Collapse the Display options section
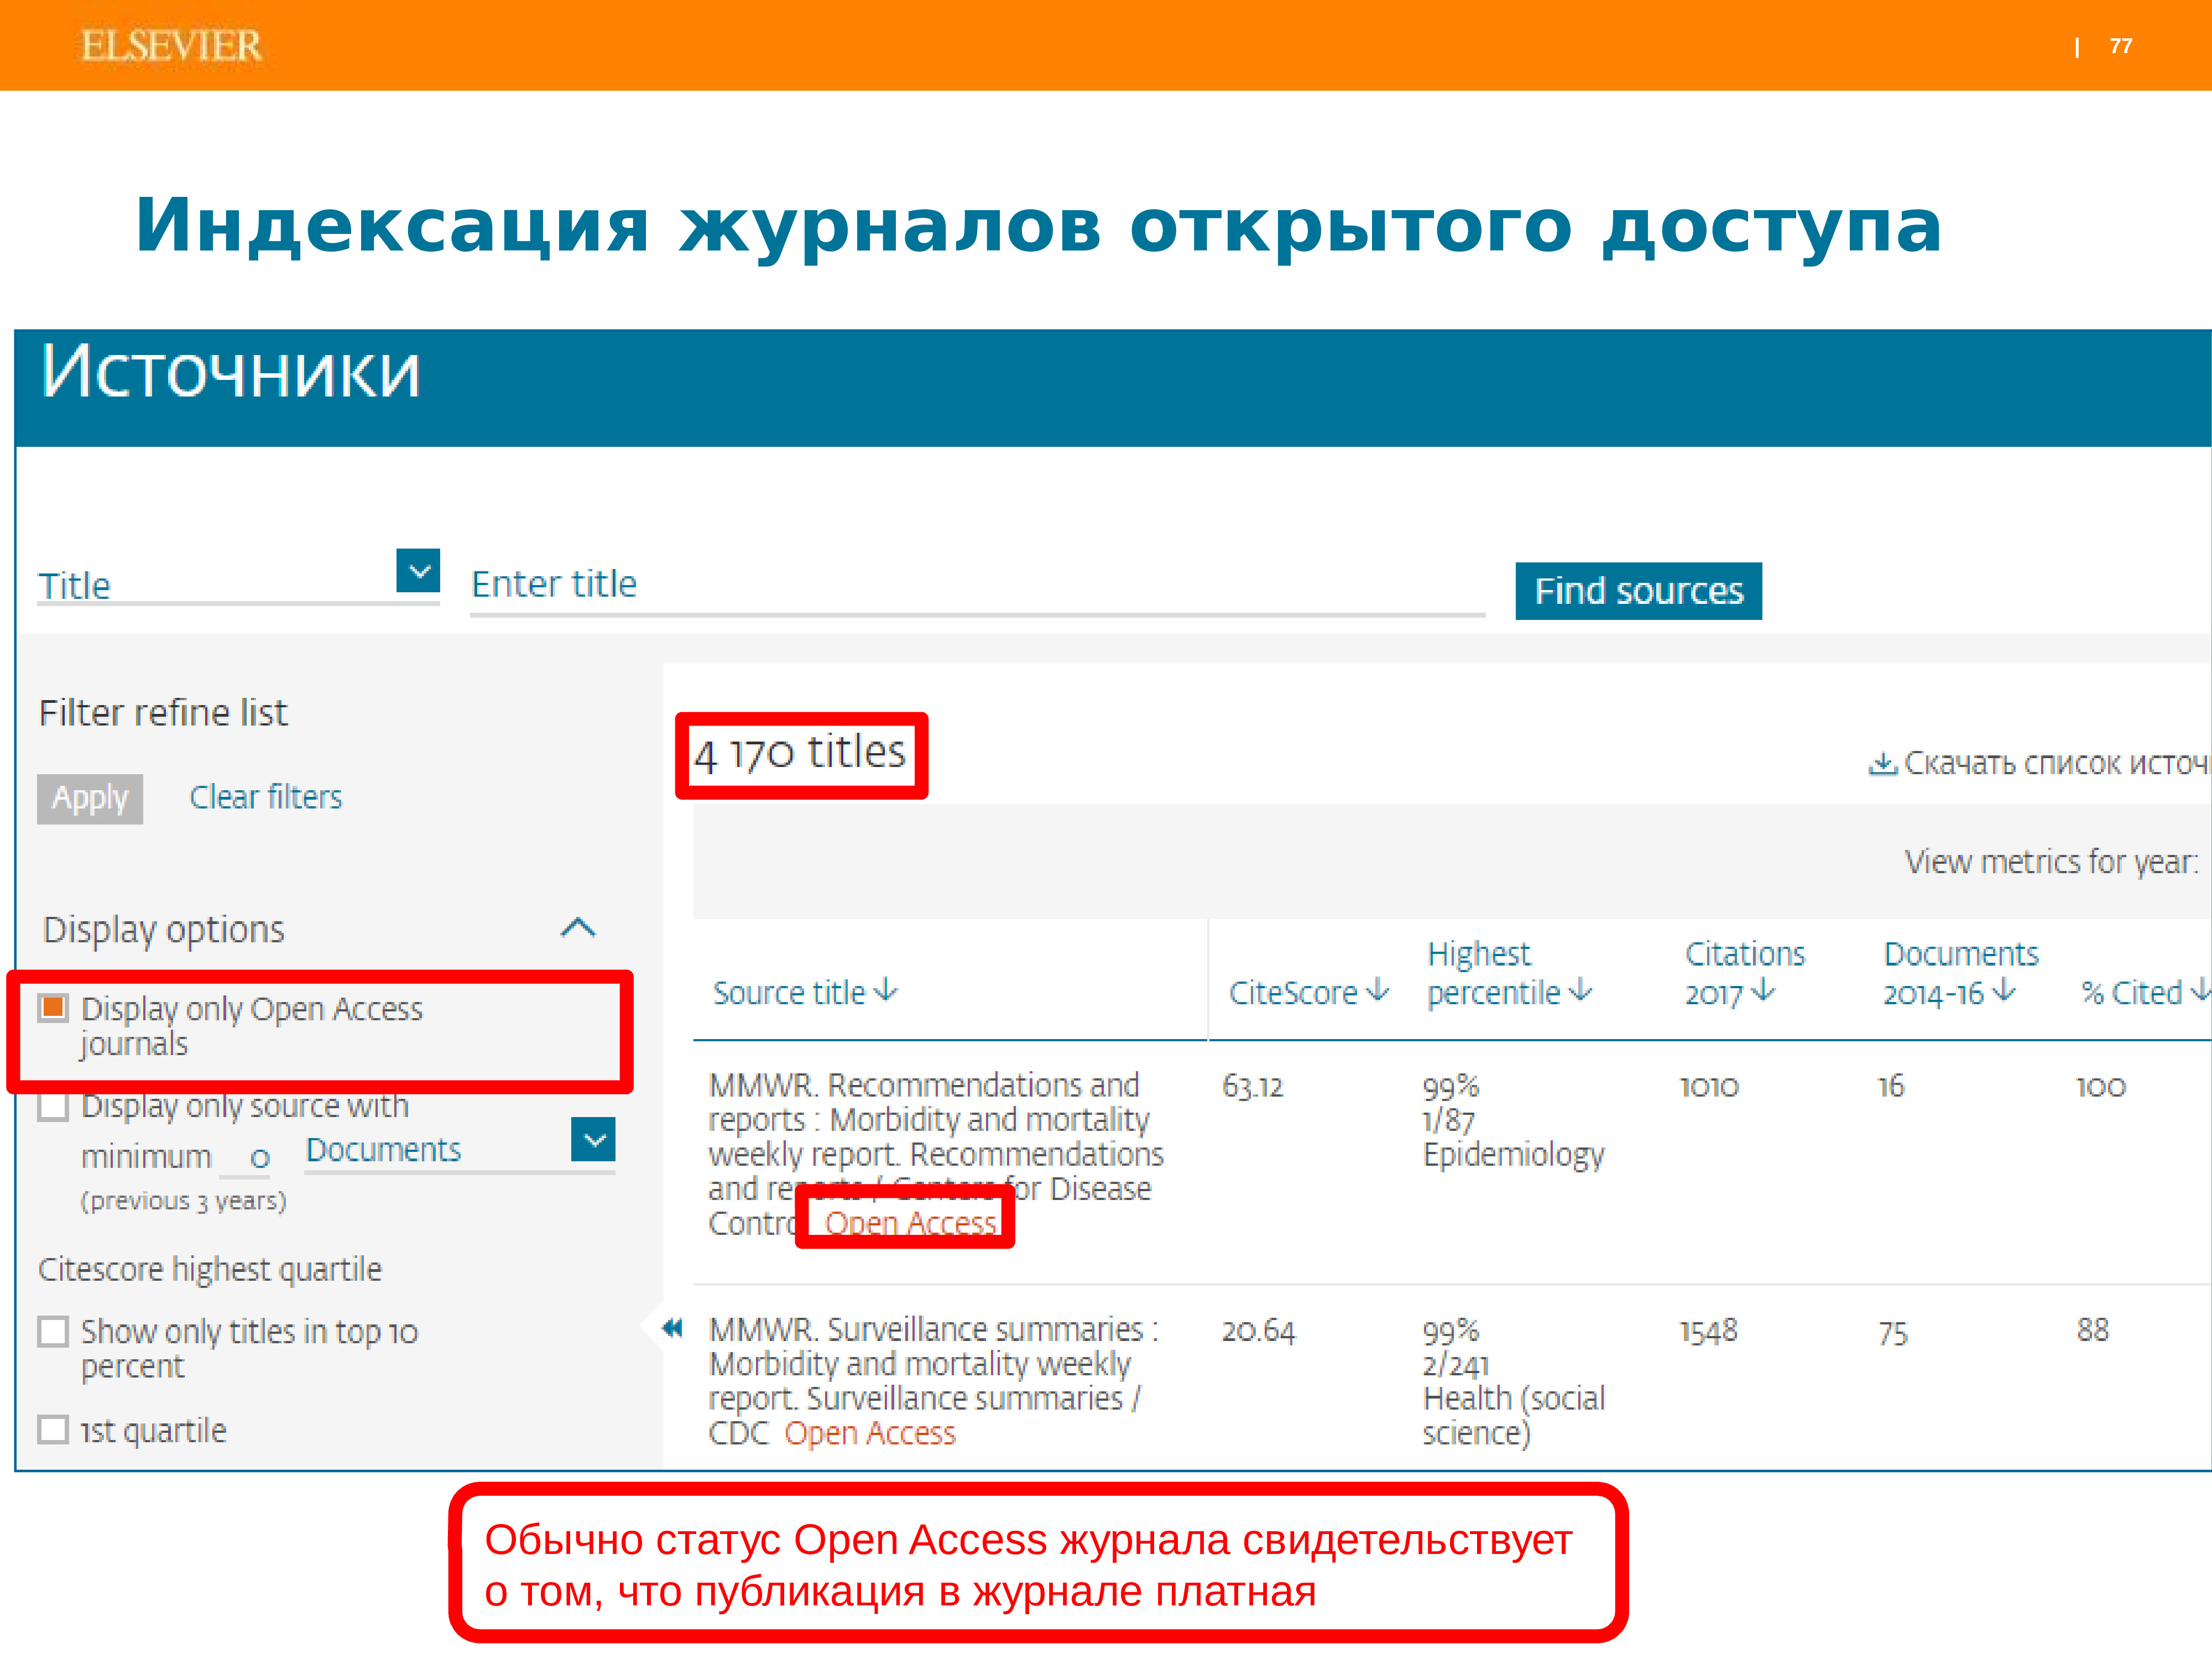This screenshot has width=2212, height=1659. pyautogui.click(x=578, y=928)
